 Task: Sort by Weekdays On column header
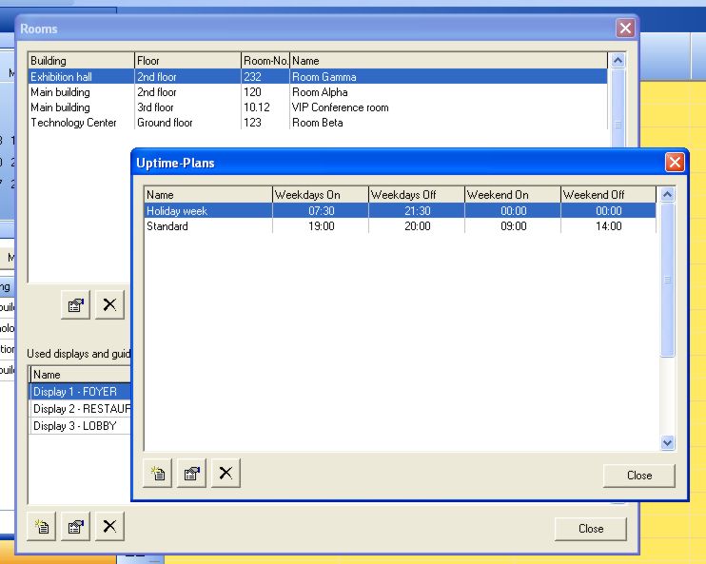point(320,195)
